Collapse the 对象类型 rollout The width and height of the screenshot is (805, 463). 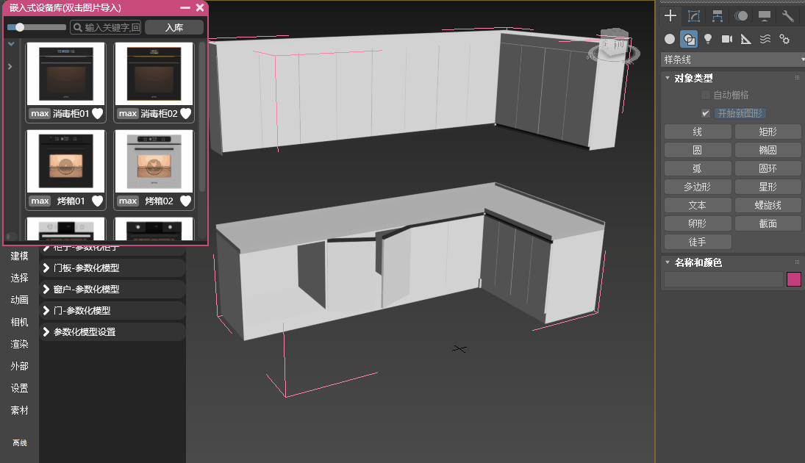click(668, 78)
